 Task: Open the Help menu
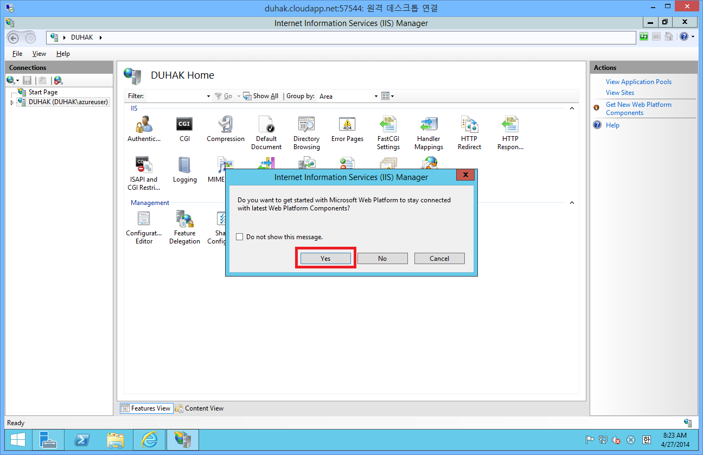[63, 54]
